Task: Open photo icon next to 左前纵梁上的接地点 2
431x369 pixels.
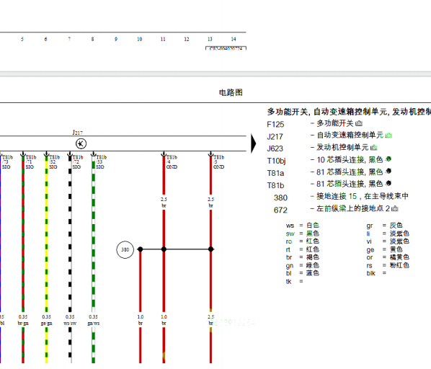Action: click(395, 208)
